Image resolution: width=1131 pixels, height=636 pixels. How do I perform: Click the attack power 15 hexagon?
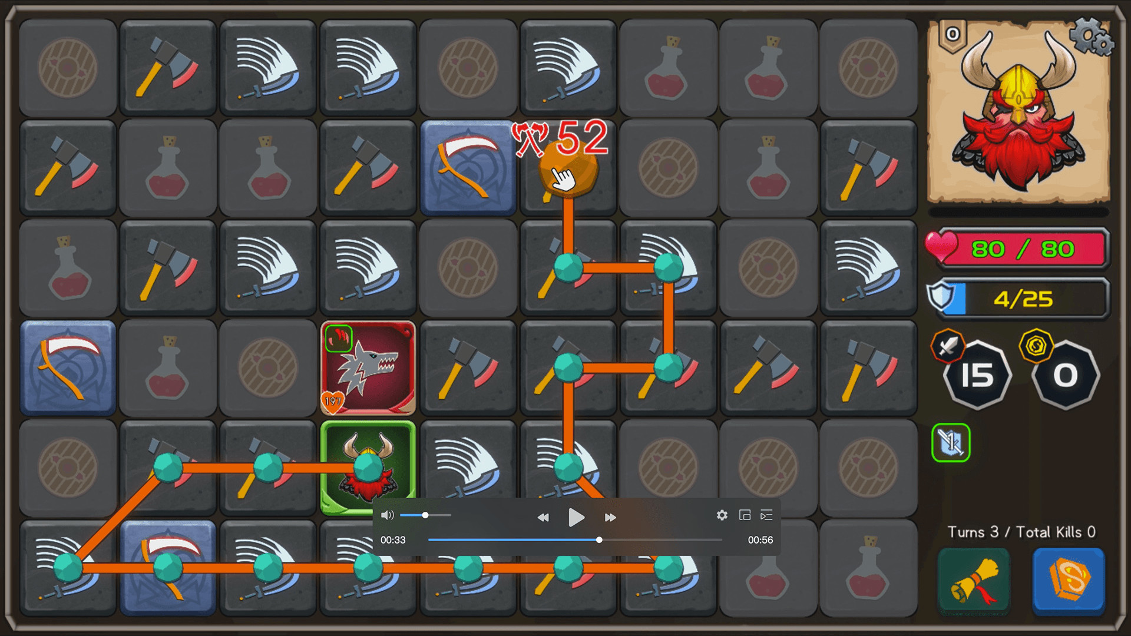[977, 375]
